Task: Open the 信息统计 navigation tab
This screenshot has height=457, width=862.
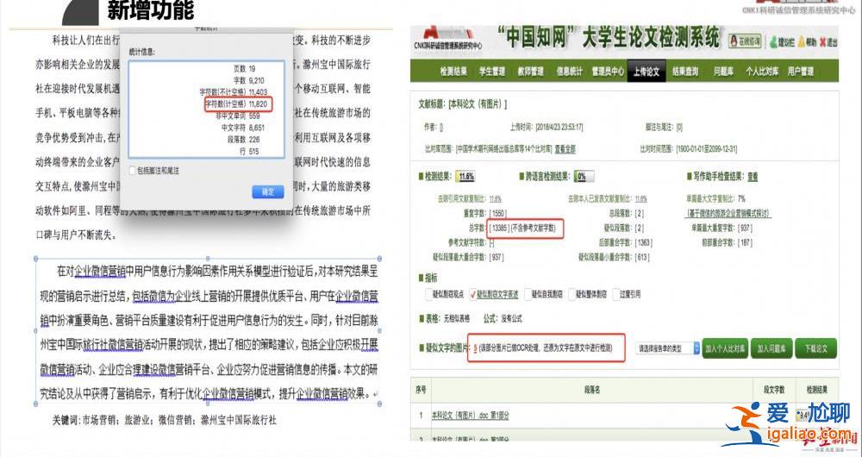Action: (x=569, y=72)
